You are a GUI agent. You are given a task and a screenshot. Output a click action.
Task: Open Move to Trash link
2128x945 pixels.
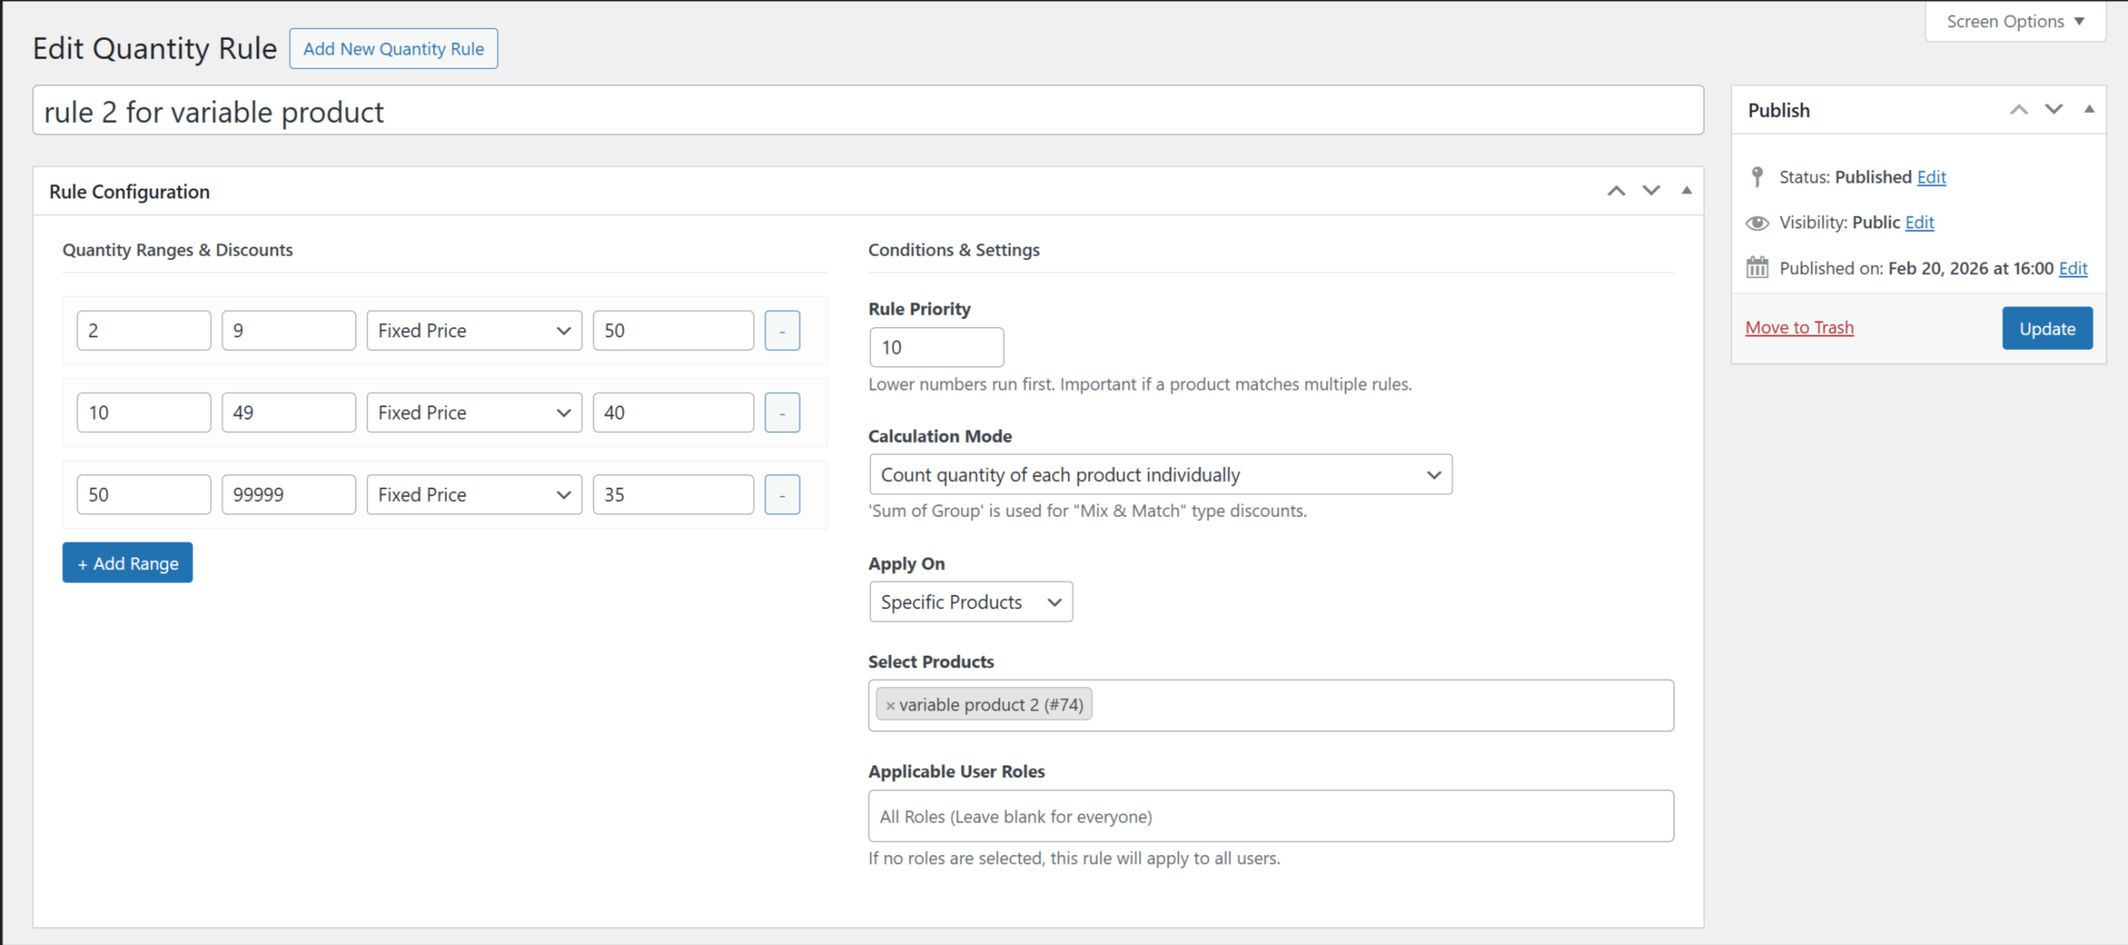coord(1799,327)
